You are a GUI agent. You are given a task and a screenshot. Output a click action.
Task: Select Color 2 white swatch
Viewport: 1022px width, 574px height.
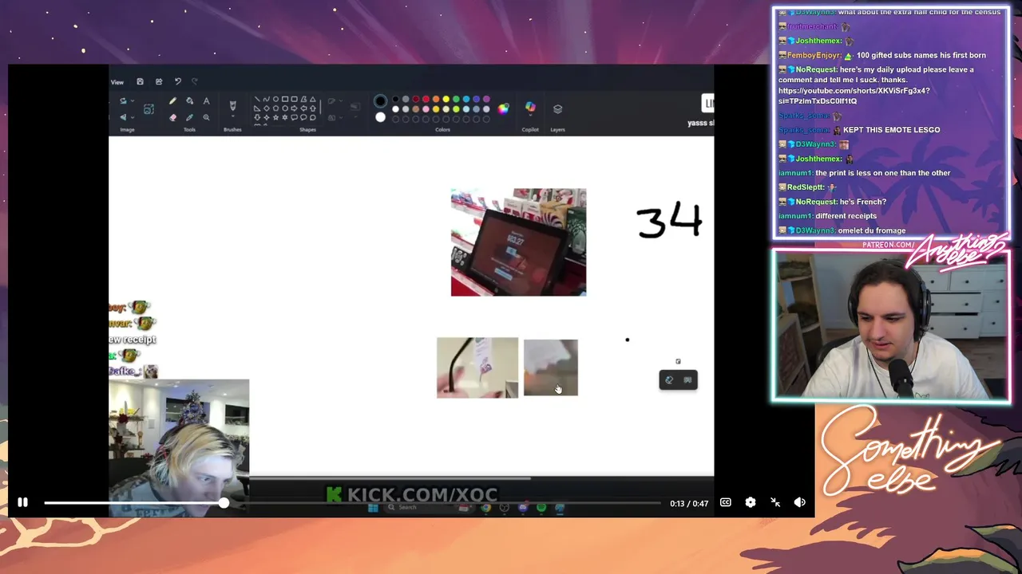click(380, 117)
